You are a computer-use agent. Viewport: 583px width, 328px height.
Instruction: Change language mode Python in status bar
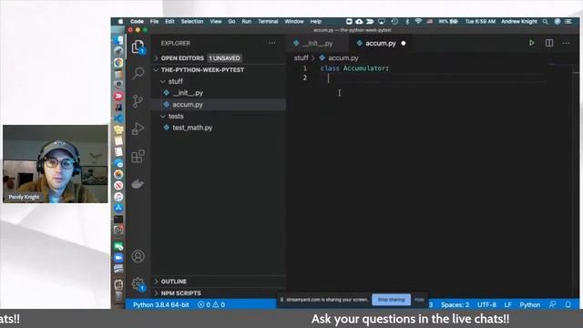point(529,304)
